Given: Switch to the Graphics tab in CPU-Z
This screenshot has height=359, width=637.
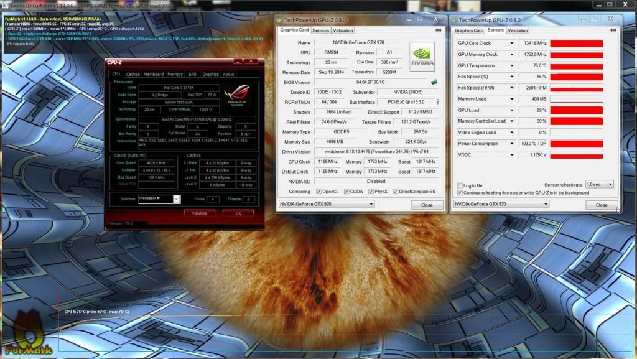Looking at the screenshot, I should tap(210, 74).
